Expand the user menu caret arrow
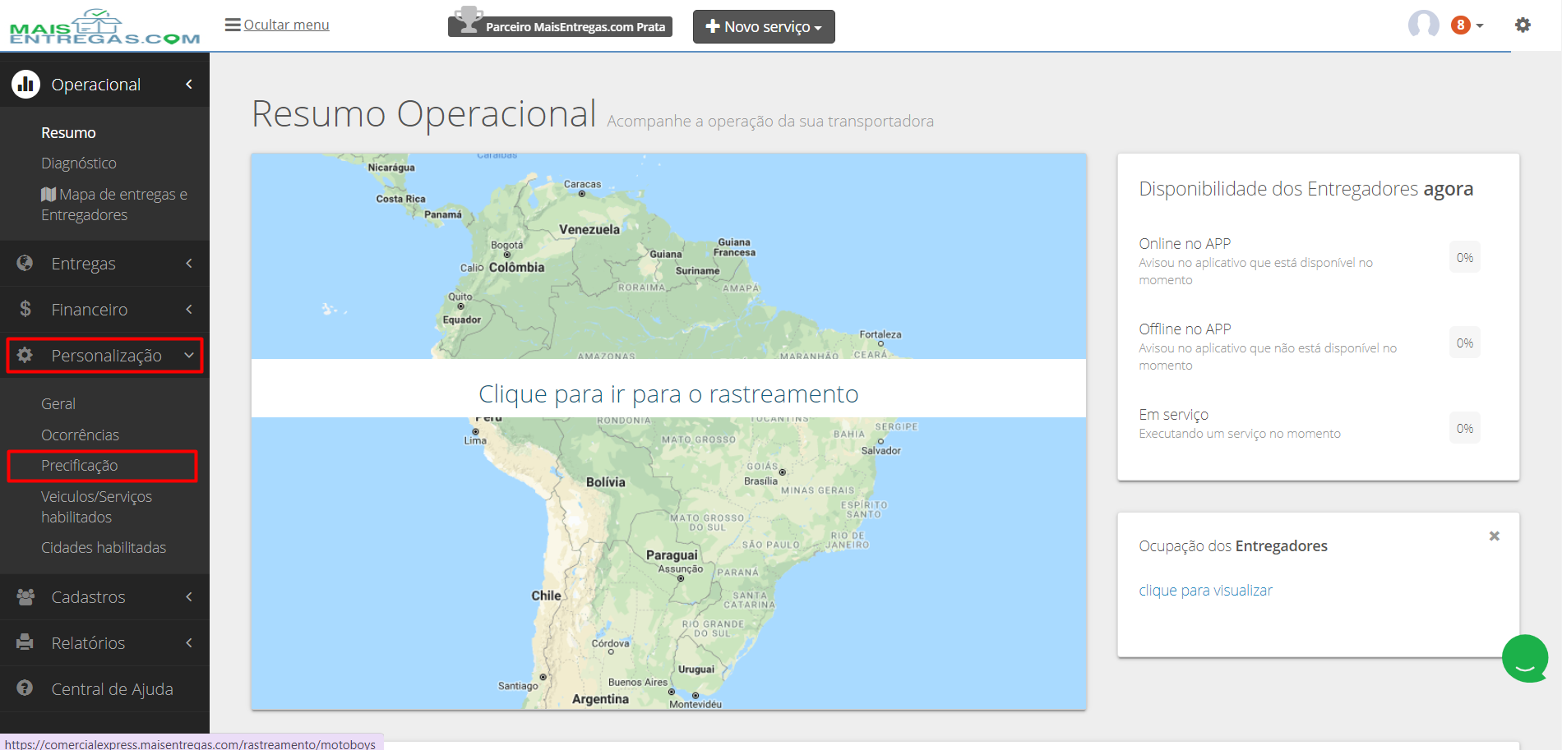This screenshot has width=1562, height=750. click(x=1480, y=25)
